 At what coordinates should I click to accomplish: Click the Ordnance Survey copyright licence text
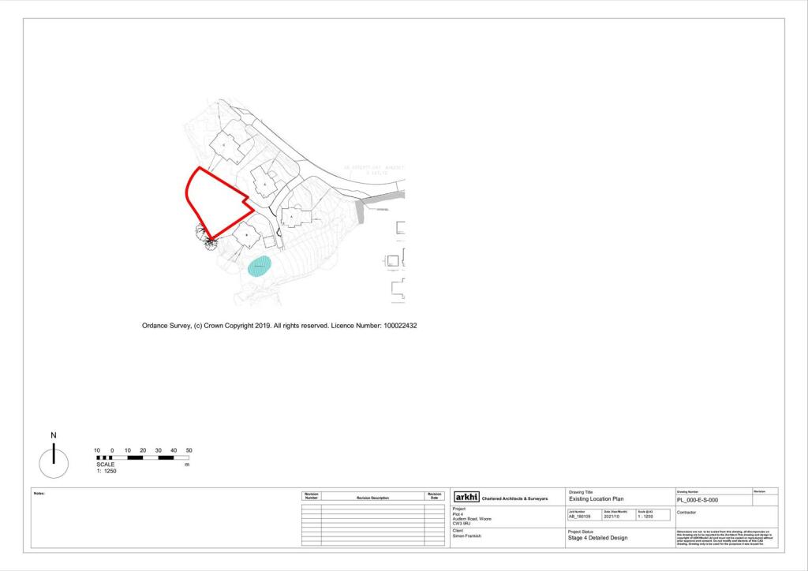tap(279, 324)
